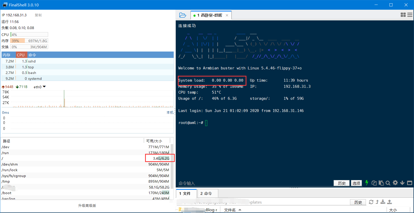Click the download speed 711B indicator
The width and height of the screenshot is (414, 213).
[x=21, y=87]
